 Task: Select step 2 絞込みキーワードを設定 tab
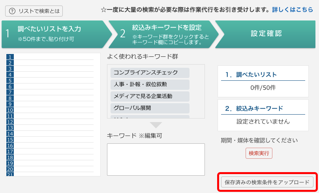pos(162,34)
